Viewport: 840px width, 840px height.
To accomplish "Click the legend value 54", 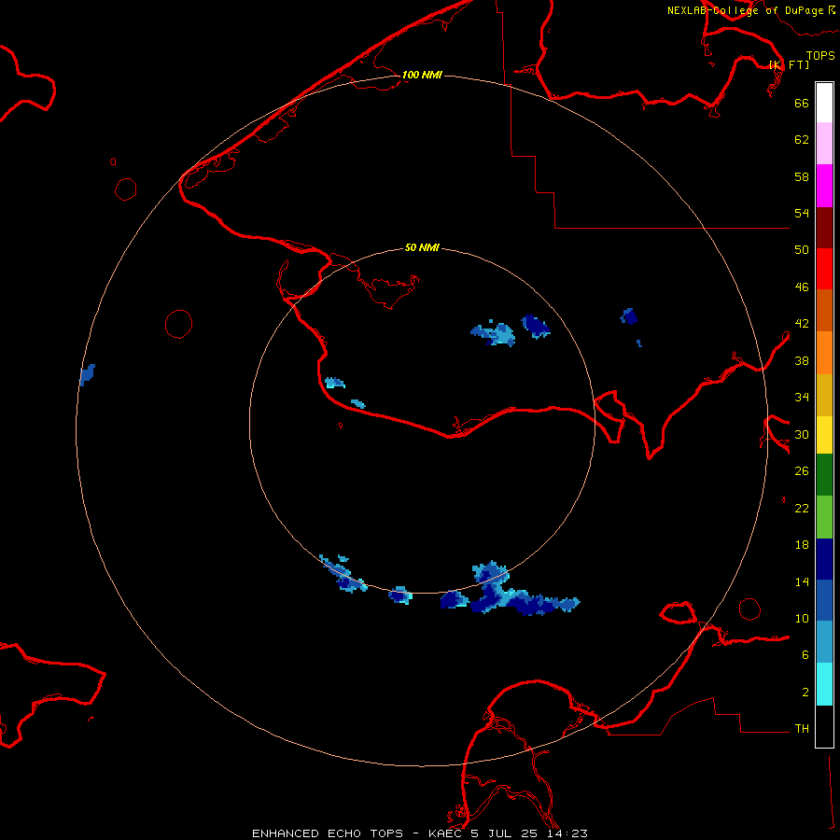I will coord(802,213).
